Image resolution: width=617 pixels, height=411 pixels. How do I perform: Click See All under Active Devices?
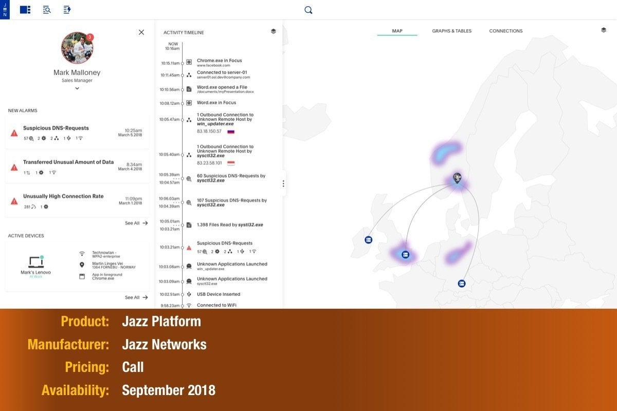136,297
